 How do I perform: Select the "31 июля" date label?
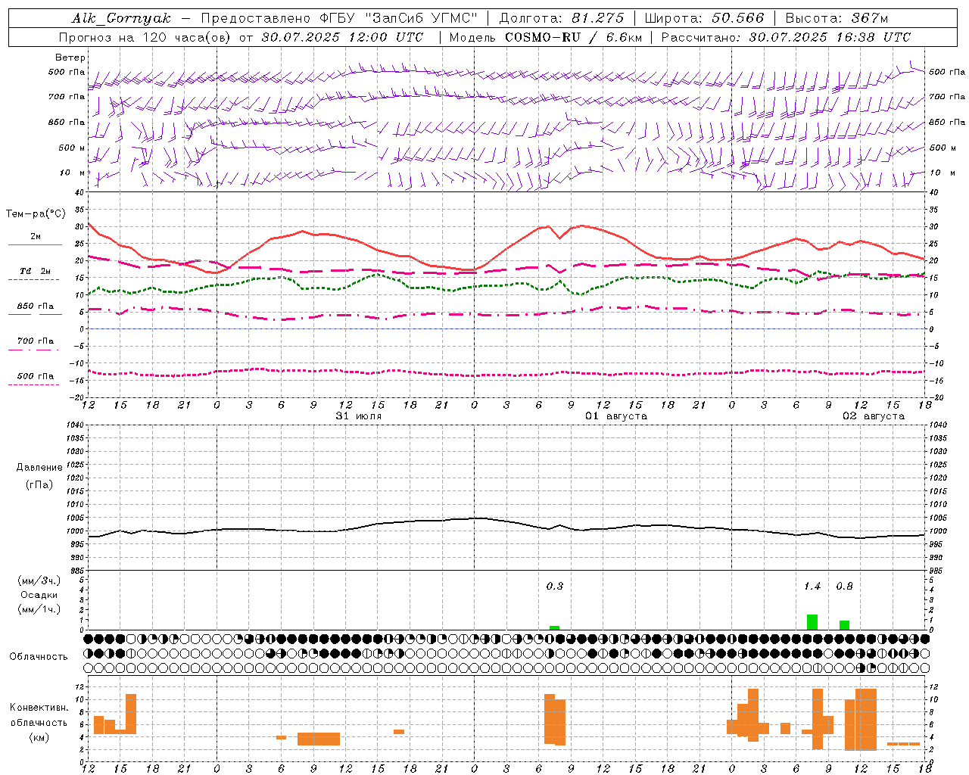tap(358, 416)
